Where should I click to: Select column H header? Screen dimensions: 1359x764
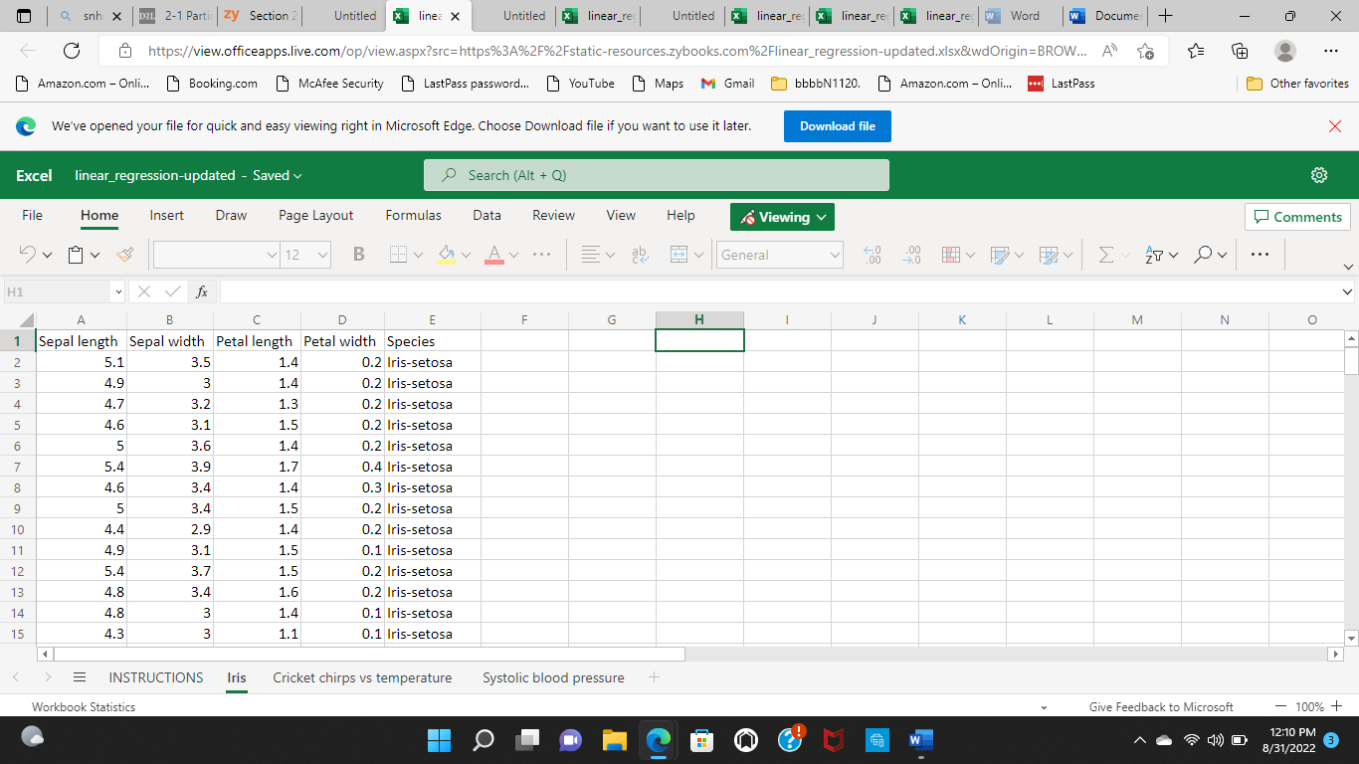[x=699, y=319]
